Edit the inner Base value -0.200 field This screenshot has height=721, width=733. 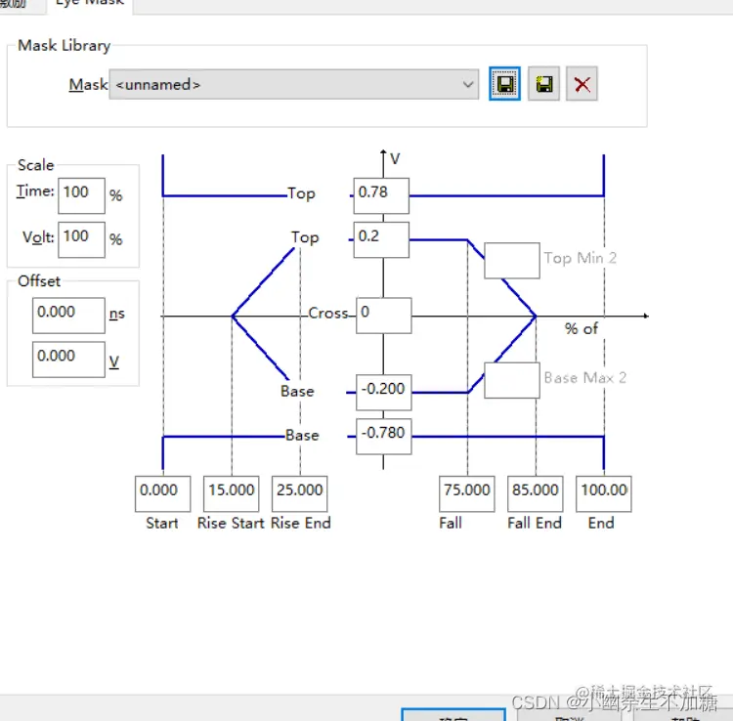[384, 392]
